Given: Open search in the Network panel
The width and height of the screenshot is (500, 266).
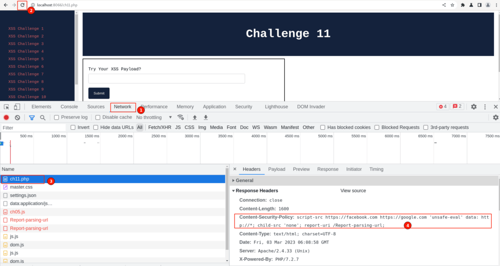Looking at the screenshot, I should (x=43, y=118).
